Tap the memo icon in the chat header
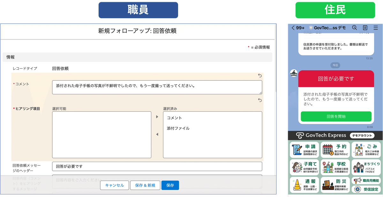 365,28
